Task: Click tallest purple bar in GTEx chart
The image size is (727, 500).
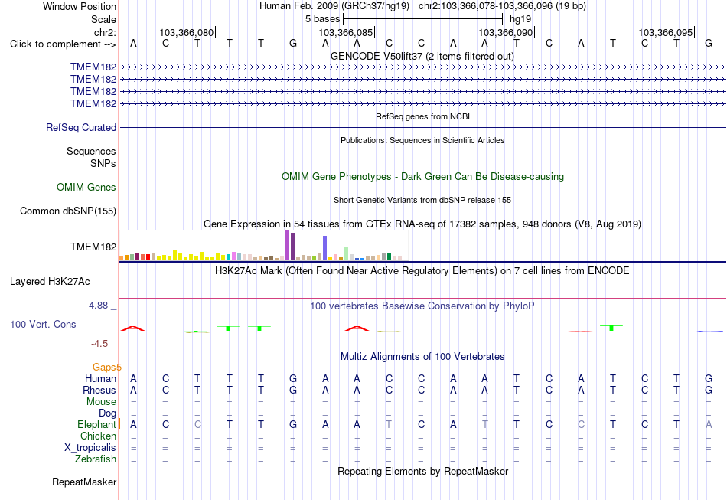Action: (x=288, y=245)
